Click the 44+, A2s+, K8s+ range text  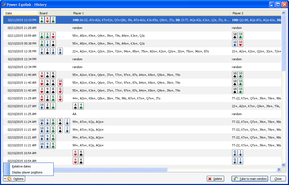117,98
